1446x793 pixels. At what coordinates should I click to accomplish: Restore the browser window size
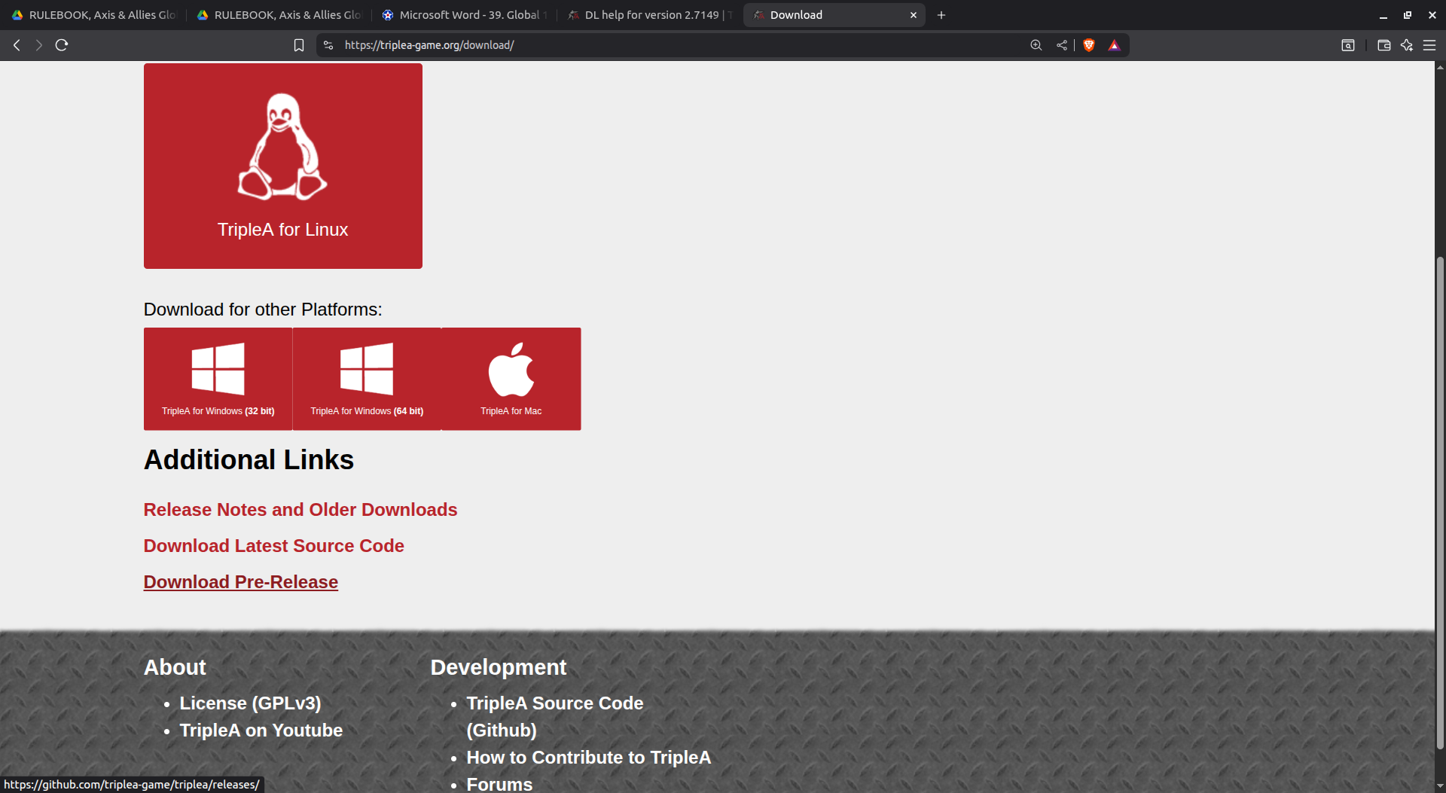click(1408, 15)
